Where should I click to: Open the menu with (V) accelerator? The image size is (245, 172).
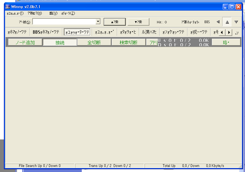click(53, 13)
